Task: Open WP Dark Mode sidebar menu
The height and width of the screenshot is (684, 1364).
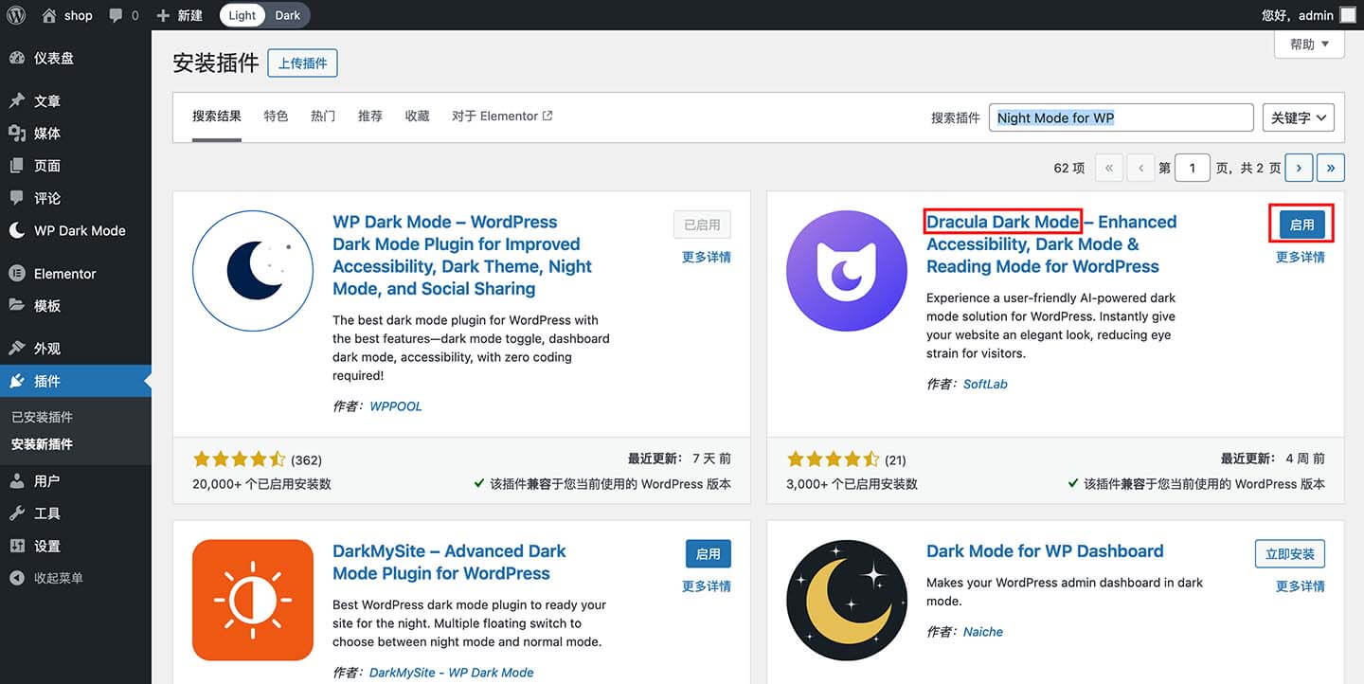Action: coord(76,230)
